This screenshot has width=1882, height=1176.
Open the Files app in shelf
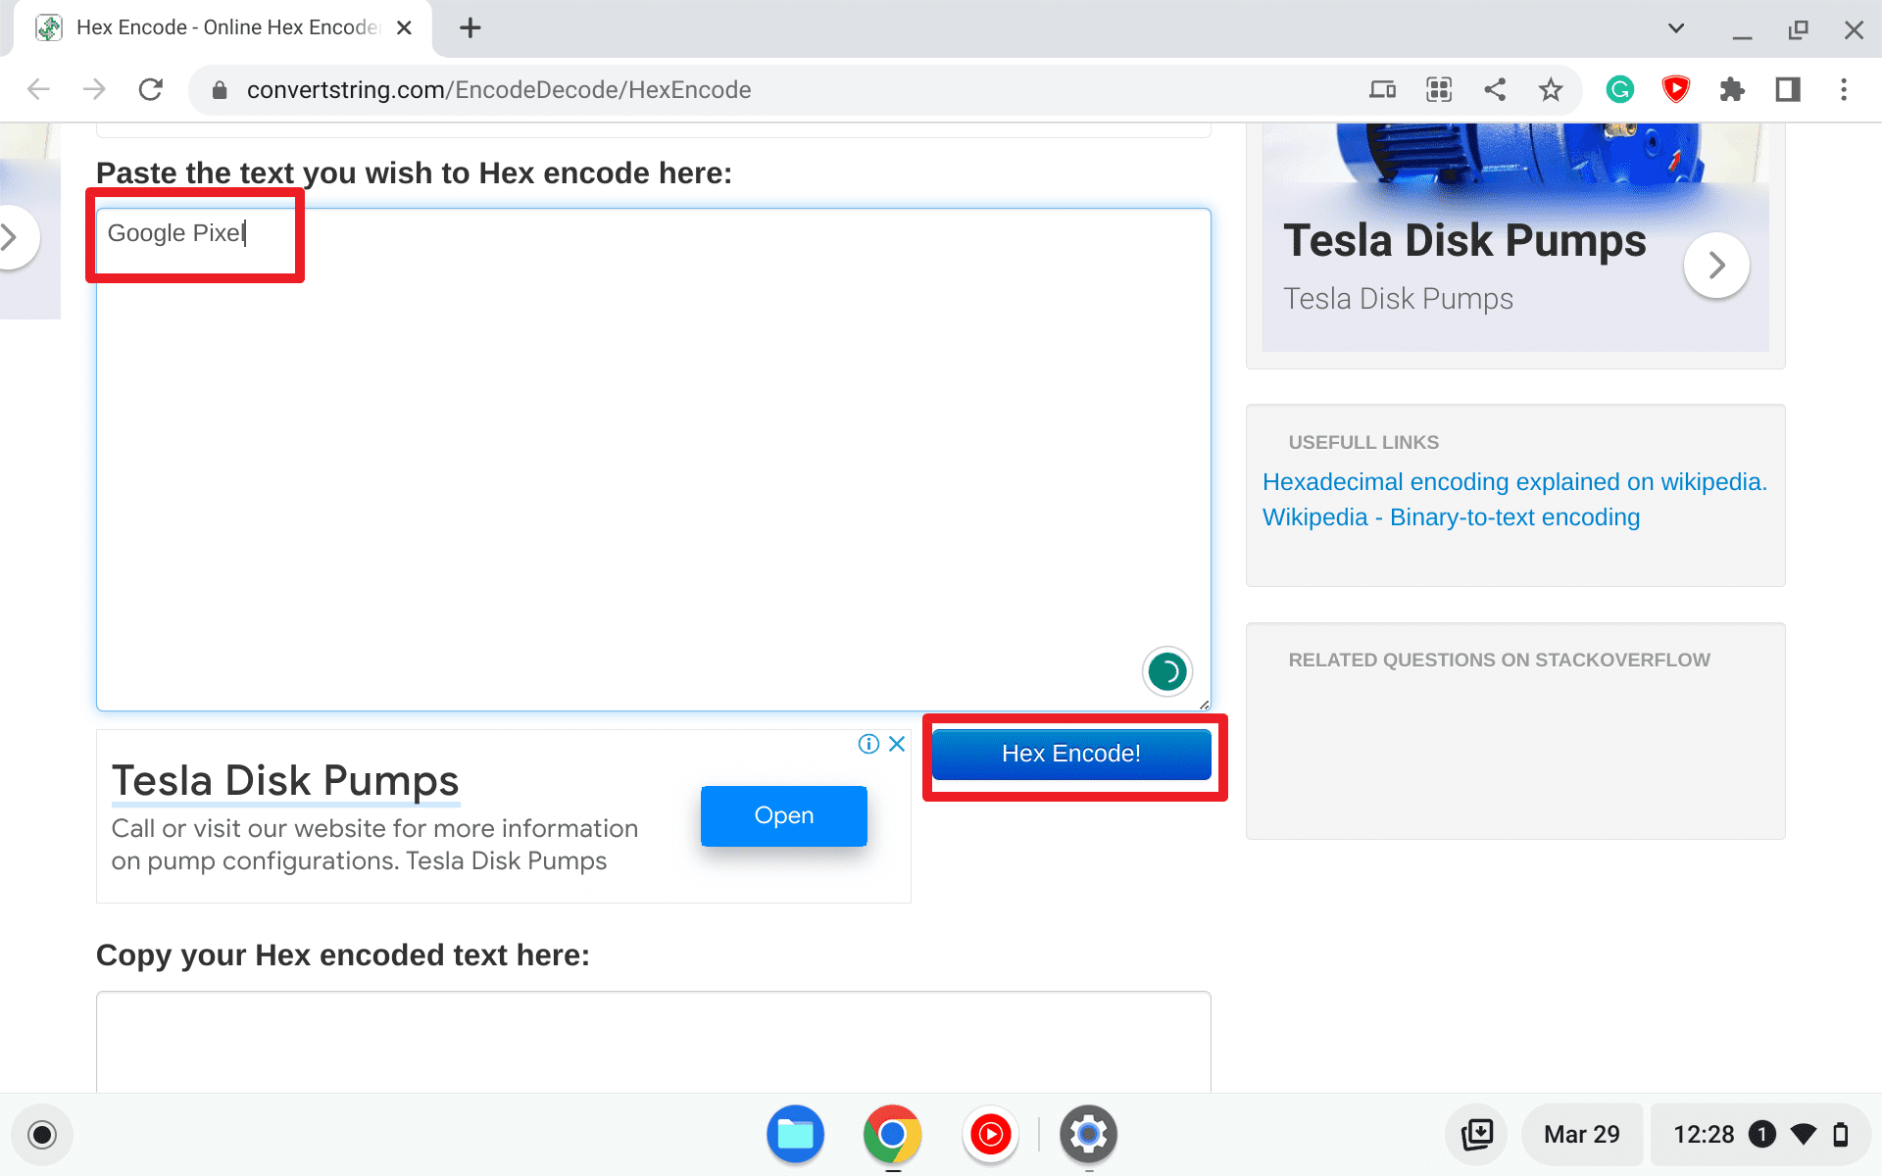pyautogui.click(x=795, y=1135)
